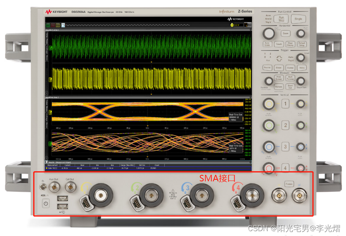
Task: Click the Fusion key
Action: (289, 184)
